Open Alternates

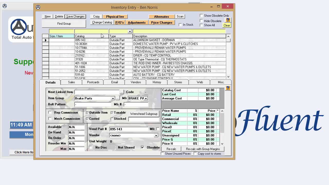pos(161,16)
